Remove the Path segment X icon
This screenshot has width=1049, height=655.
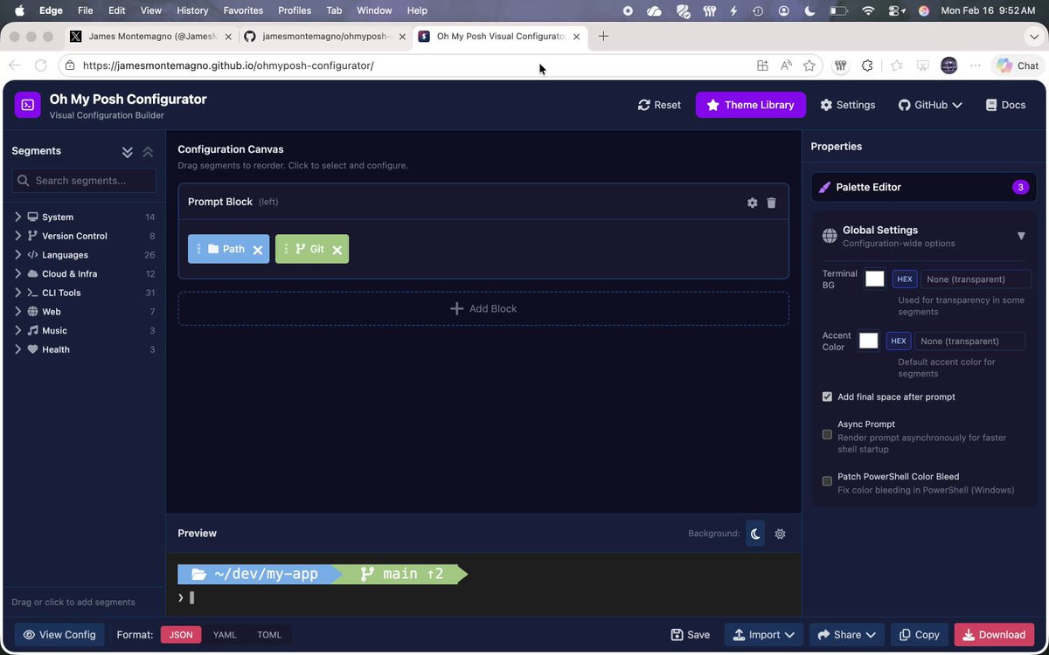point(258,250)
